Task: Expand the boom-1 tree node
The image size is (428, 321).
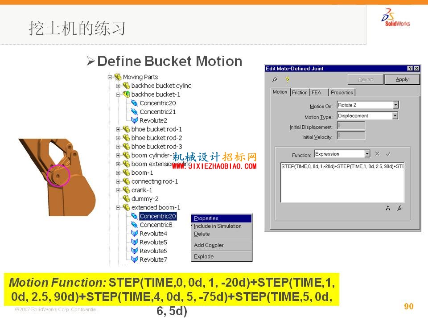Action: (118, 173)
